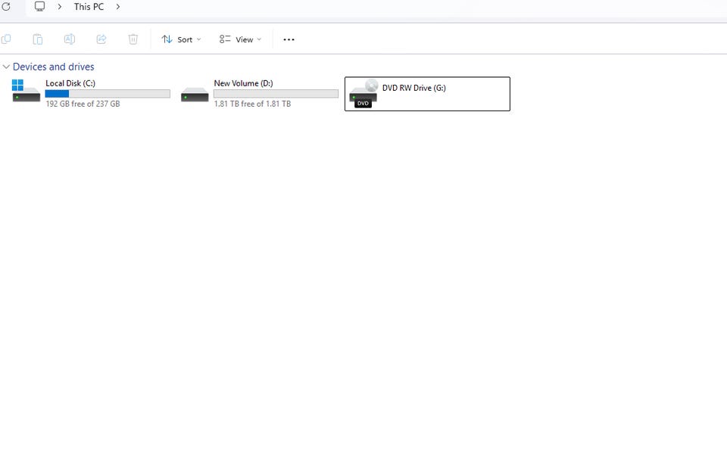727x476 pixels.
Task: Select the New Volume (D:) drive icon
Action: (195, 94)
